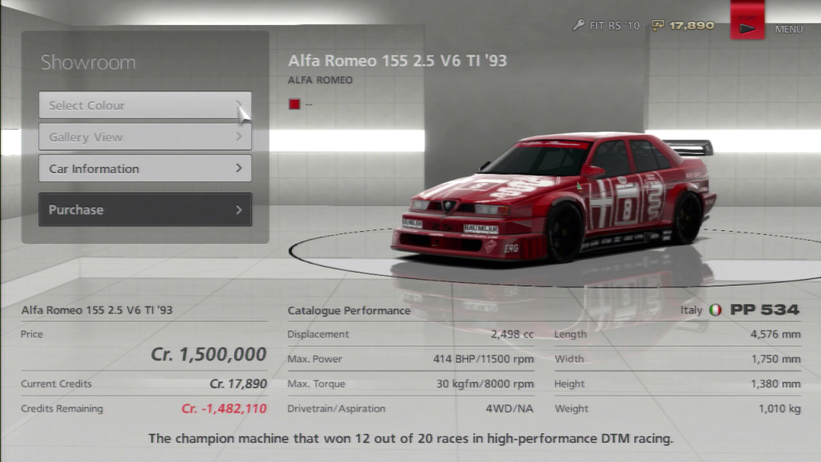Click the PP 534 rating

pyautogui.click(x=764, y=310)
